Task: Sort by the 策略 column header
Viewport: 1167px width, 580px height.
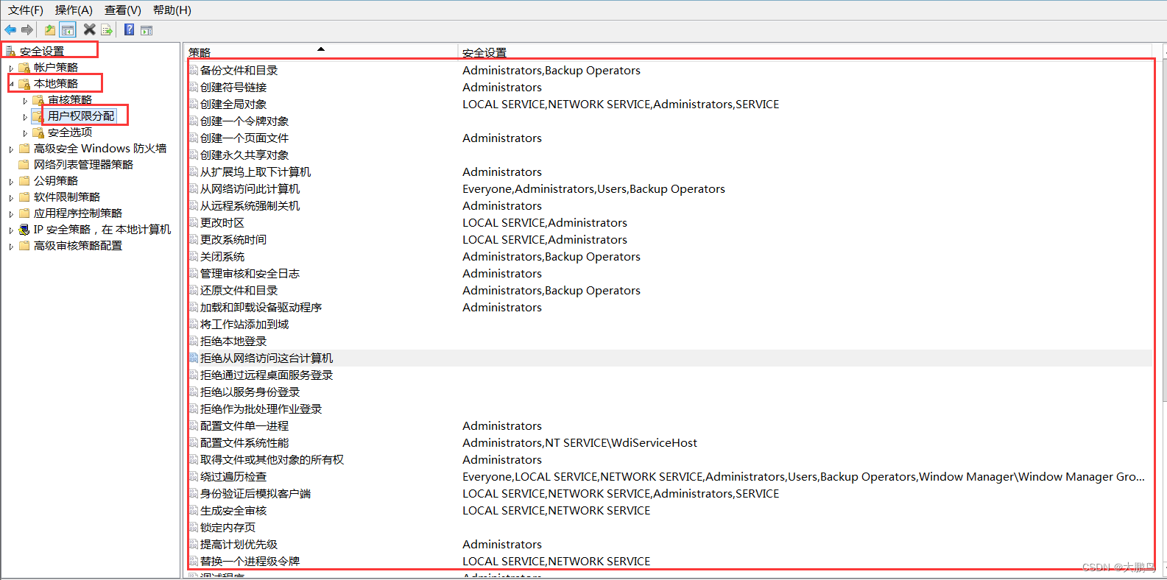Action: click(320, 52)
